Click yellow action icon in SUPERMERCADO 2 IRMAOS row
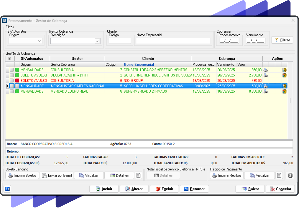 tap(285, 91)
